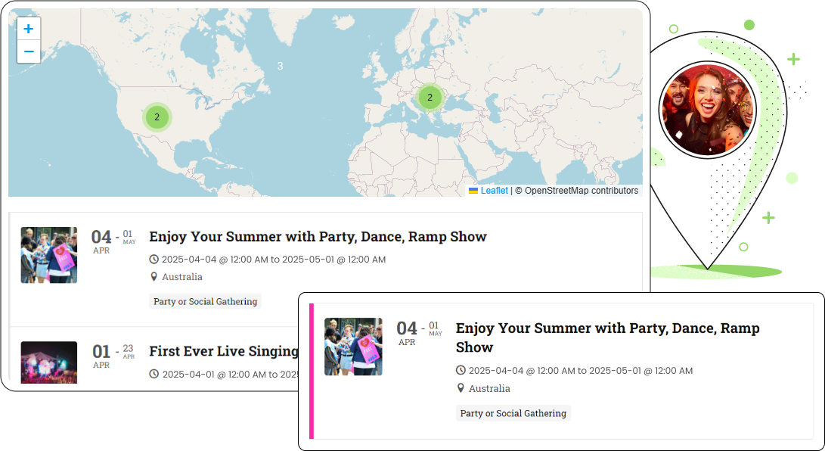
Task: Select the Party or Social Gathering tag in the pink-bordered card
Action: point(513,413)
